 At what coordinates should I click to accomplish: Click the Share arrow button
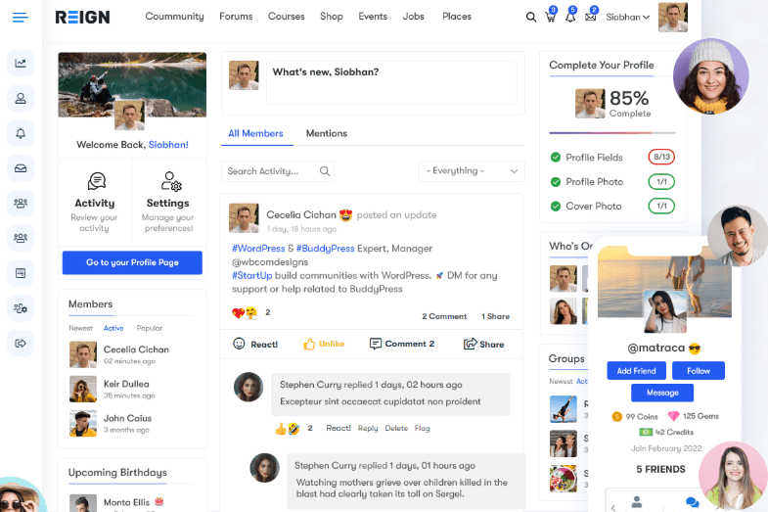tap(483, 344)
